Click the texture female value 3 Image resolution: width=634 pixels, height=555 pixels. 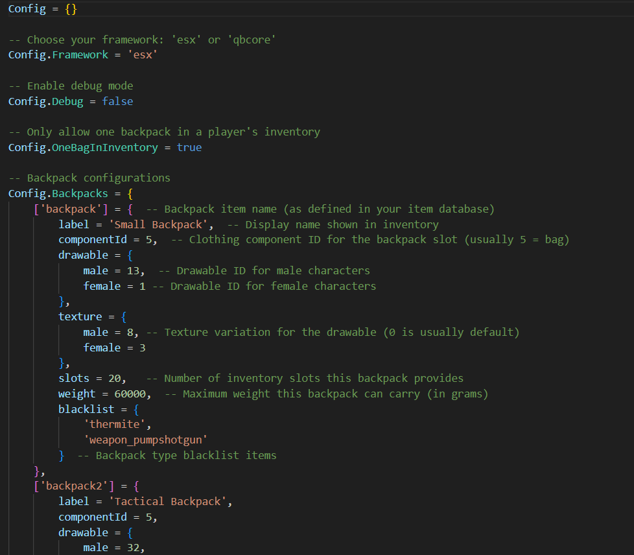click(142, 348)
